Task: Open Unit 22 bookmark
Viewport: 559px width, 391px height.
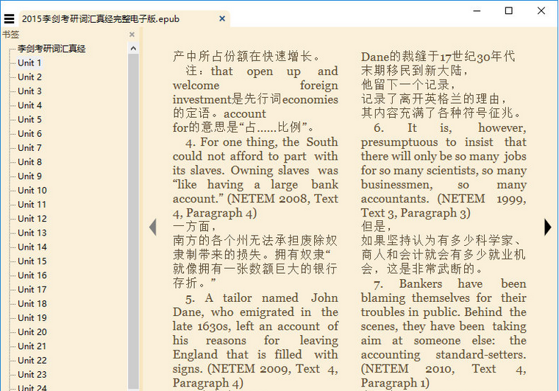Action: pos(32,360)
